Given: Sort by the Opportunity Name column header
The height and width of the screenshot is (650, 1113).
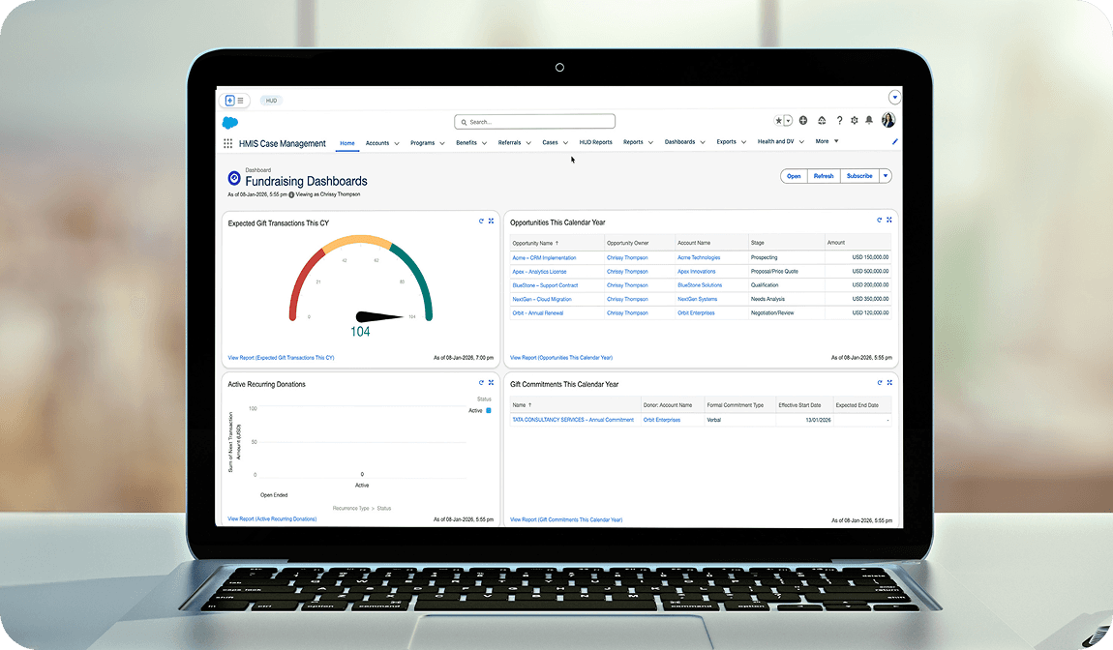Looking at the screenshot, I should [536, 243].
